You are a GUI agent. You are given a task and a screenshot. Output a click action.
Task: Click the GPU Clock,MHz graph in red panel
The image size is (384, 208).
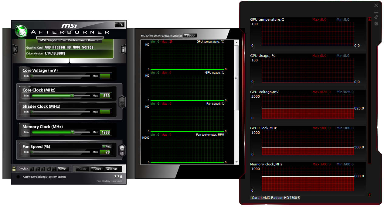point(308,142)
